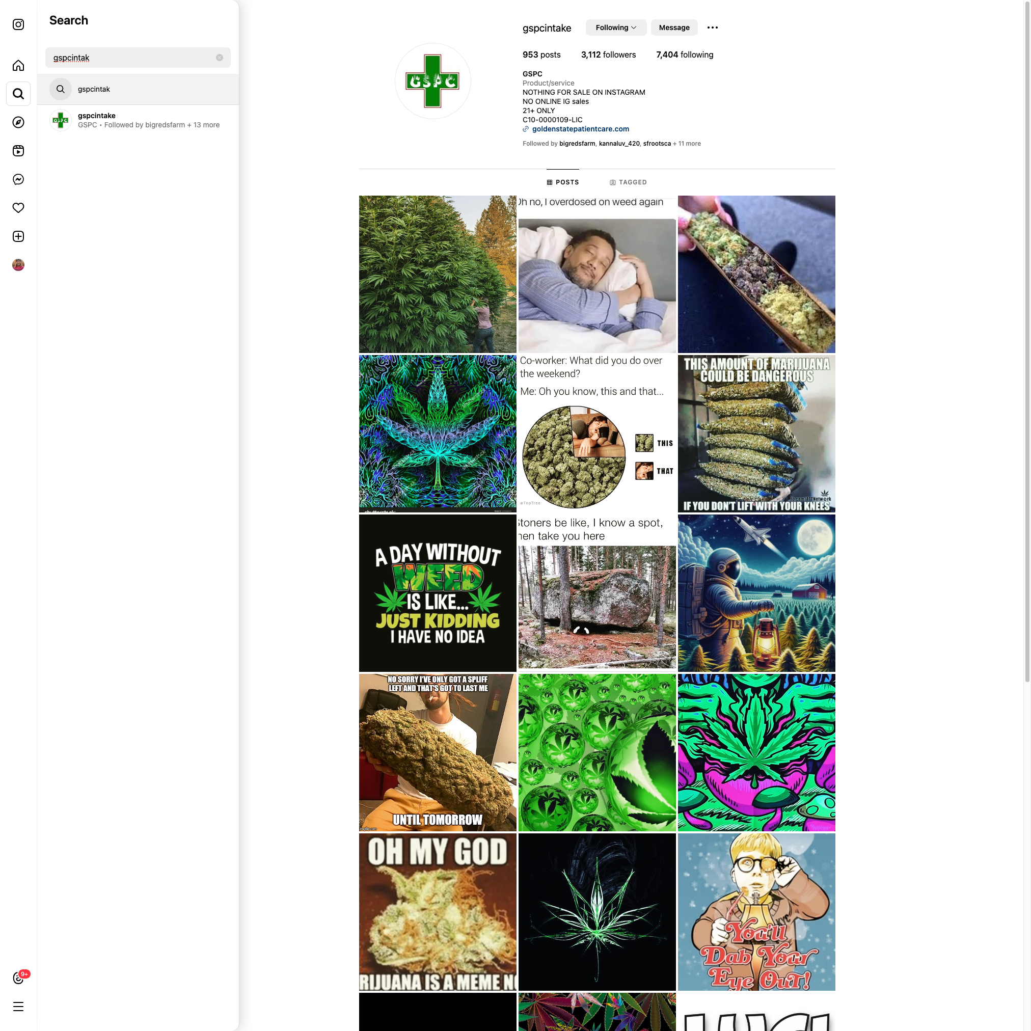
Task: Click the gspcintak search input field
Action: (x=138, y=58)
